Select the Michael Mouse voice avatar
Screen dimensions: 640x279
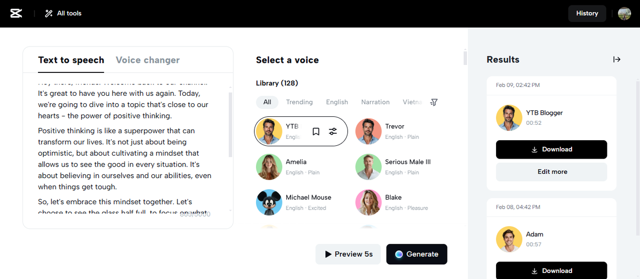269,202
